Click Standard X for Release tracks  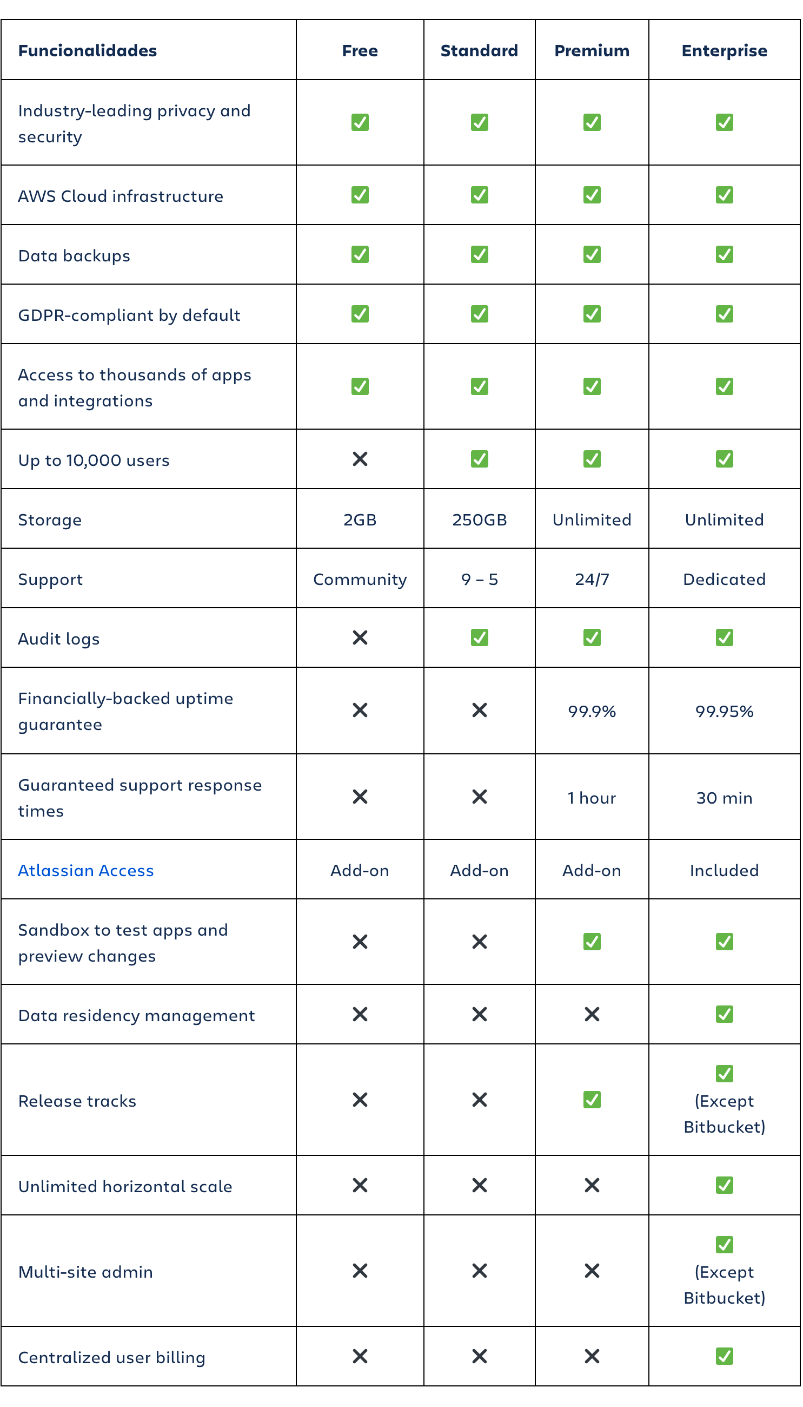point(479,1100)
